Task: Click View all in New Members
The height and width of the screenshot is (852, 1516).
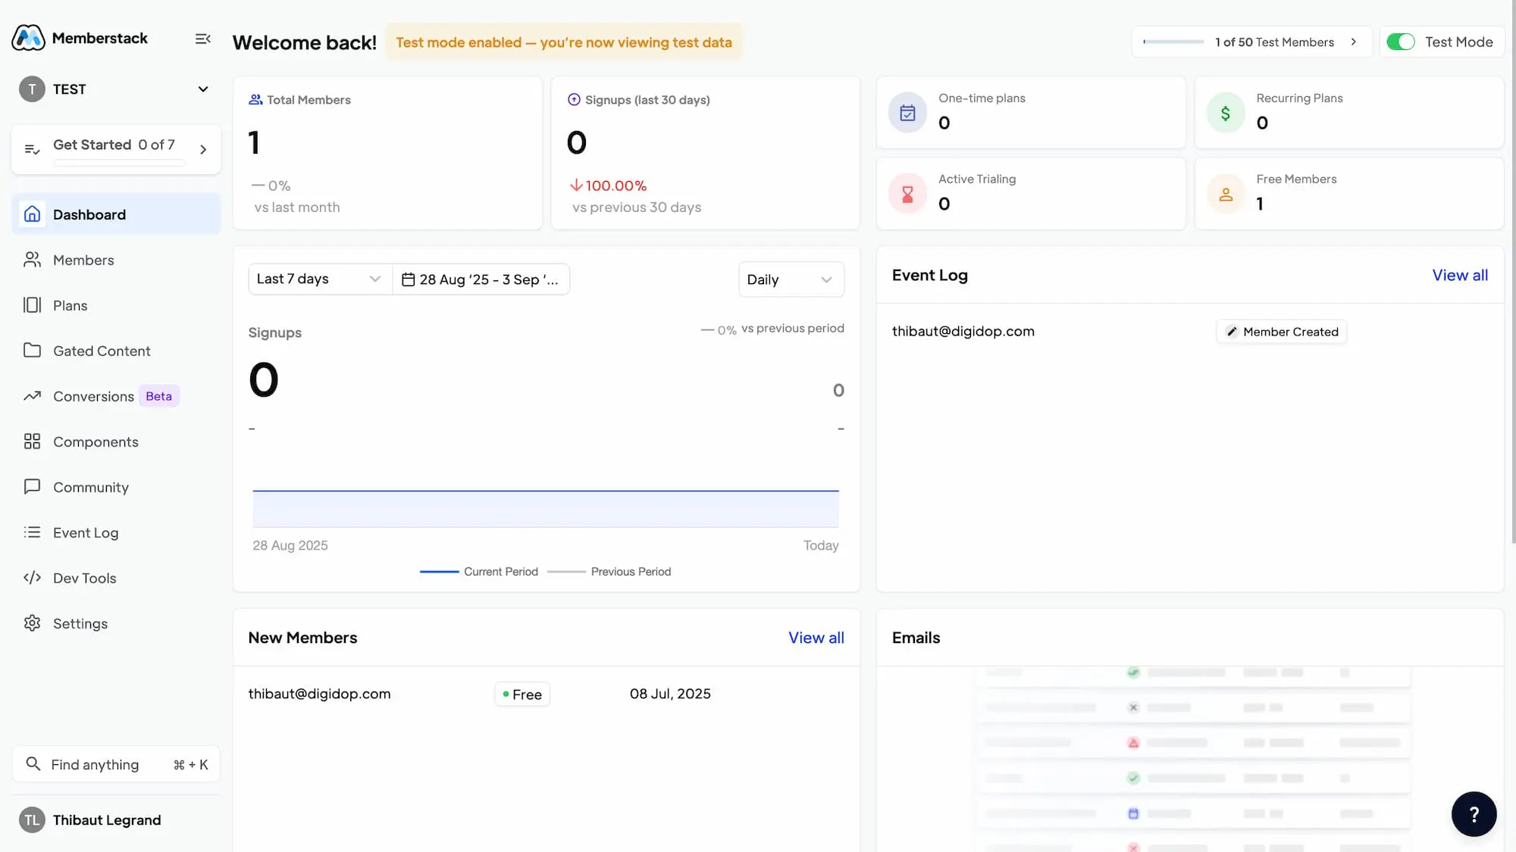Action: (x=816, y=638)
